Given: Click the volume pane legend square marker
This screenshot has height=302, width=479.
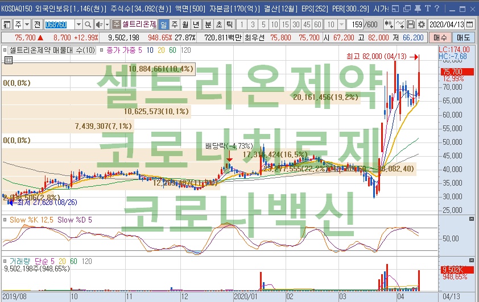Looking at the screenshot, I should (5, 261).
